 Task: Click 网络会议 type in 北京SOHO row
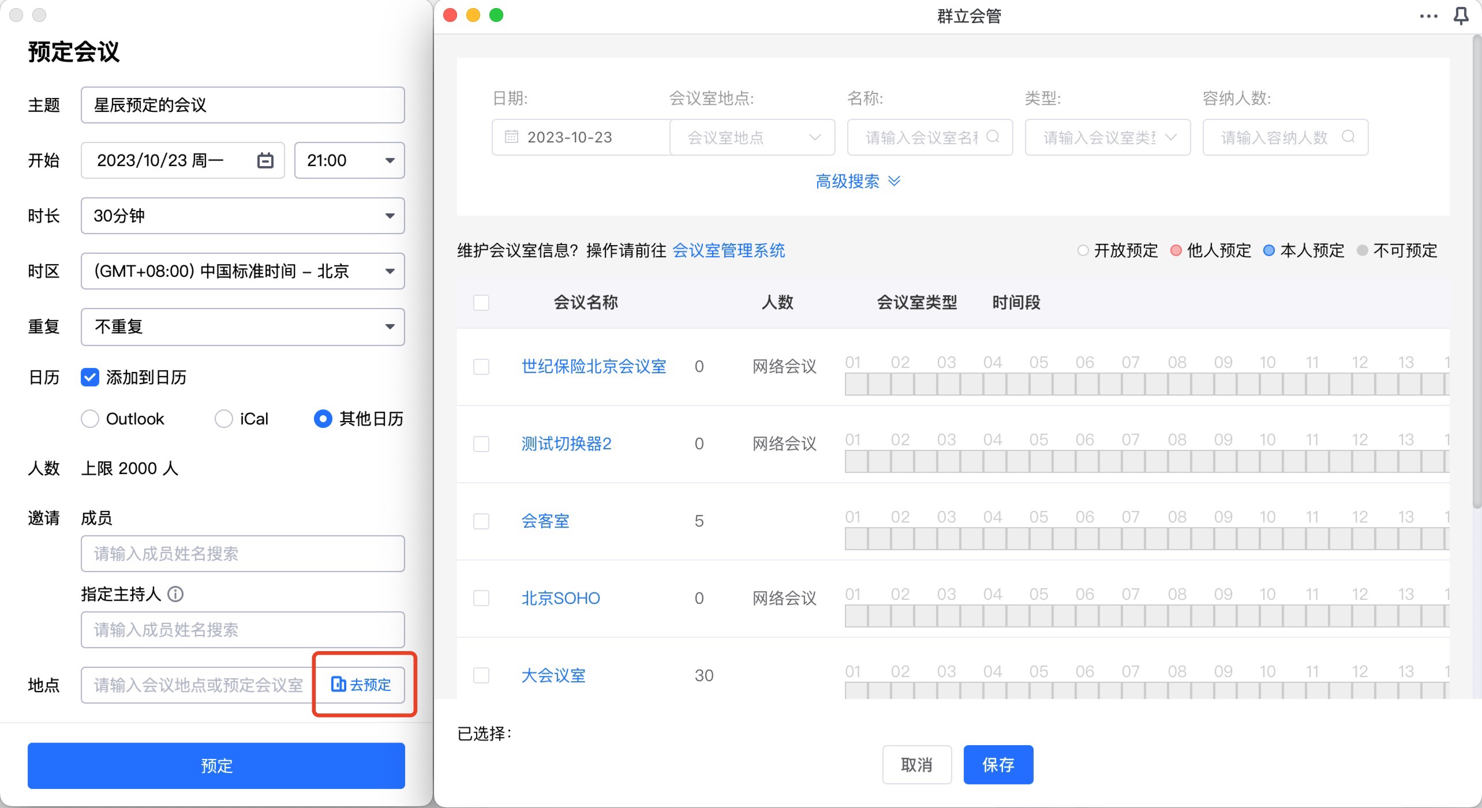pyautogui.click(x=785, y=598)
